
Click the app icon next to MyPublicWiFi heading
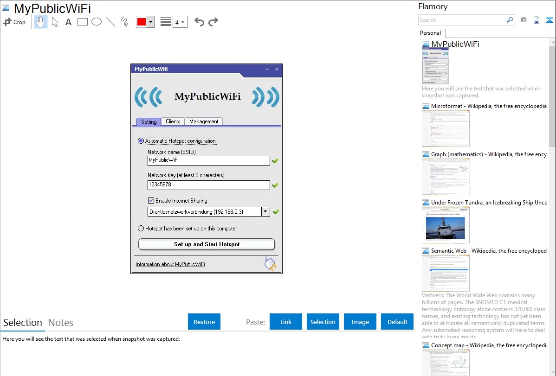(x=6, y=8)
